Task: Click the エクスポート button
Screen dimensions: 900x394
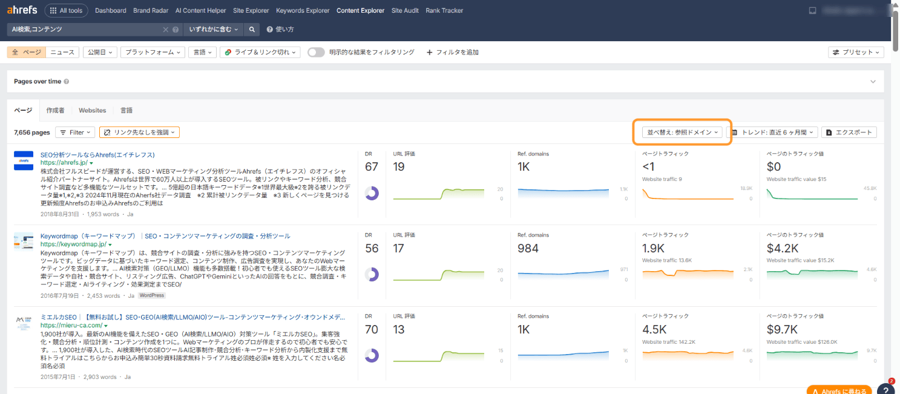Action: pos(849,132)
